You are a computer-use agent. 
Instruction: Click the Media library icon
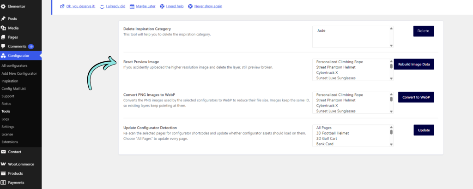(x=3, y=28)
